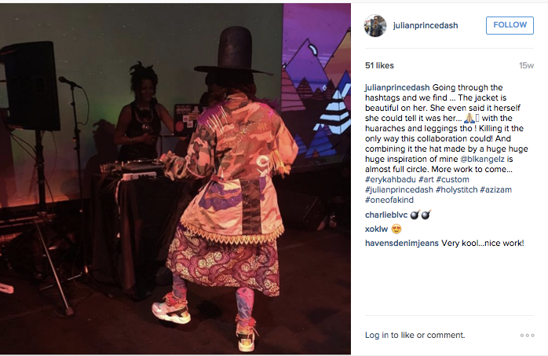Open julianprincedash username in post header
The height and width of the screenshot is (356, 548).
(x=426, y=25)
